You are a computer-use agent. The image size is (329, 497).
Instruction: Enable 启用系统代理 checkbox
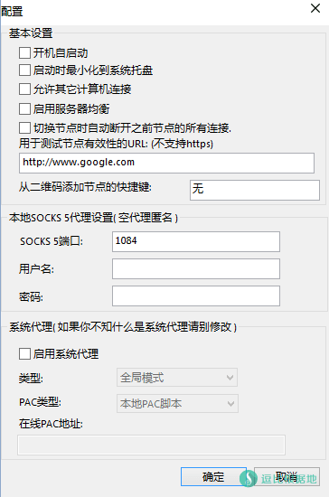(24, 353)
